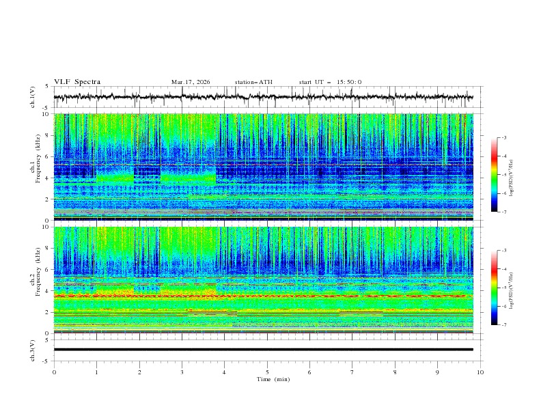This screenshot has width=541, height=418.
Task: Click the '-7' label on ch.2 colorbar
Action: pyautogui.click(x=504, y=325)
